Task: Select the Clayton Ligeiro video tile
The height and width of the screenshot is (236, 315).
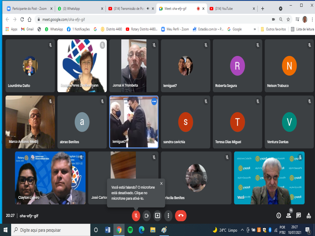Action: pos(50,178)
